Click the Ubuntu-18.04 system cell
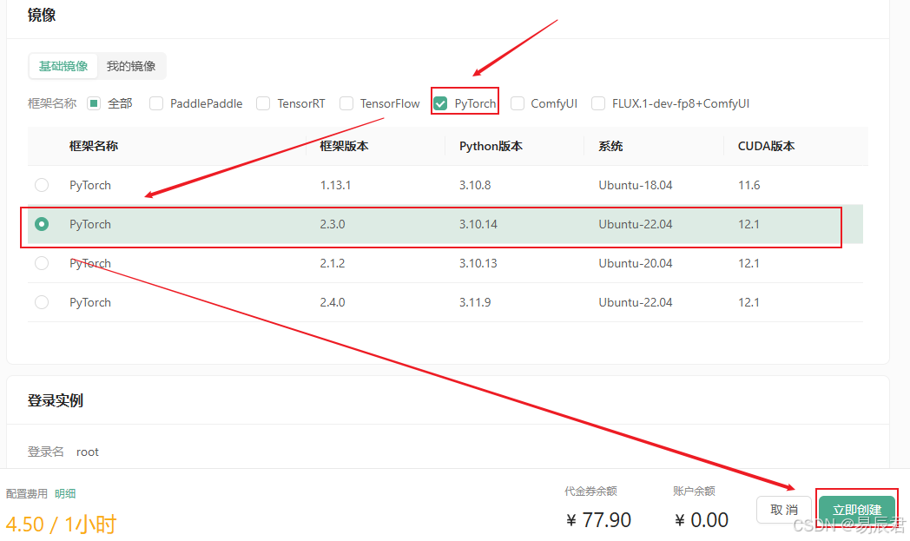The height and width of the screenshot is (541, 910). [636, 185]
